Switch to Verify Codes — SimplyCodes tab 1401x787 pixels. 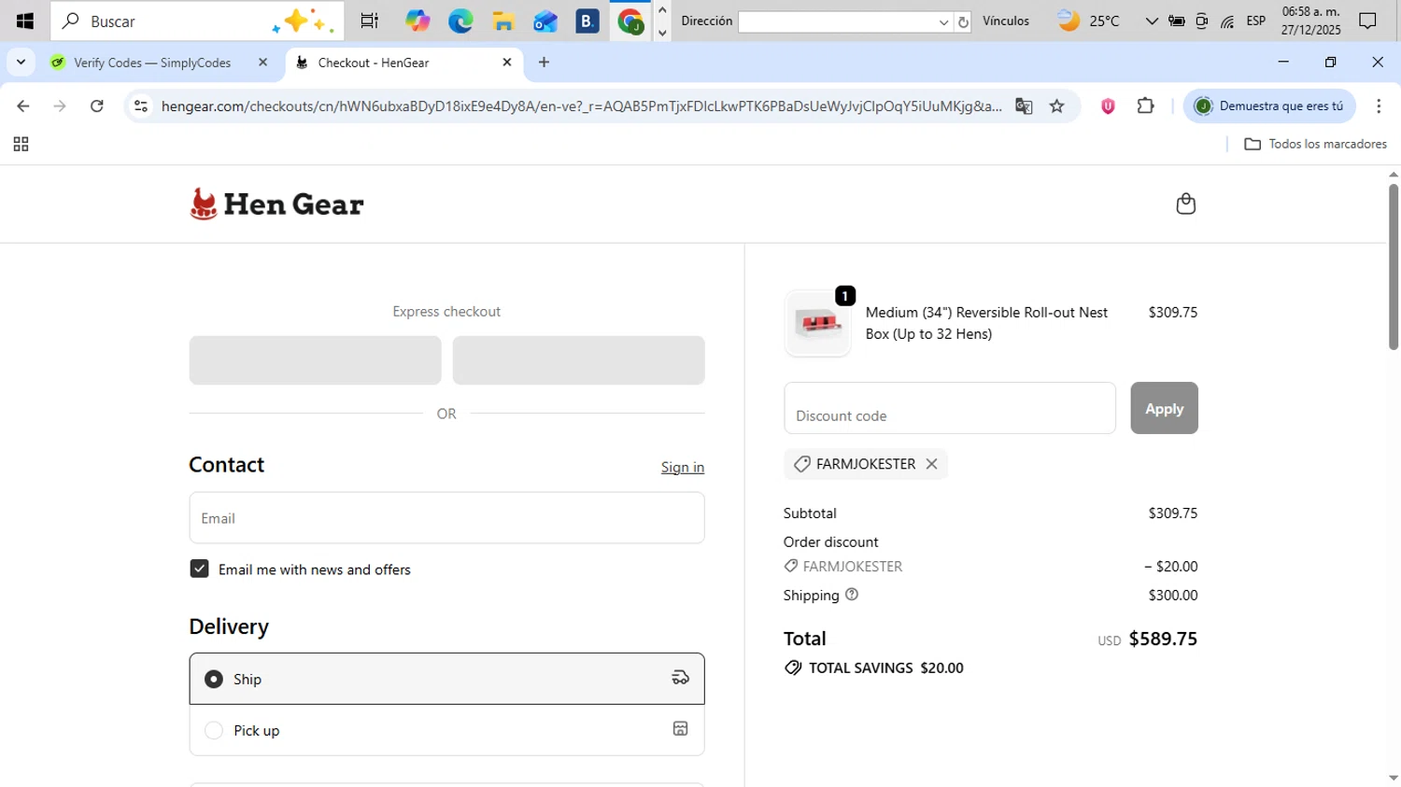(x=152, y=63)
